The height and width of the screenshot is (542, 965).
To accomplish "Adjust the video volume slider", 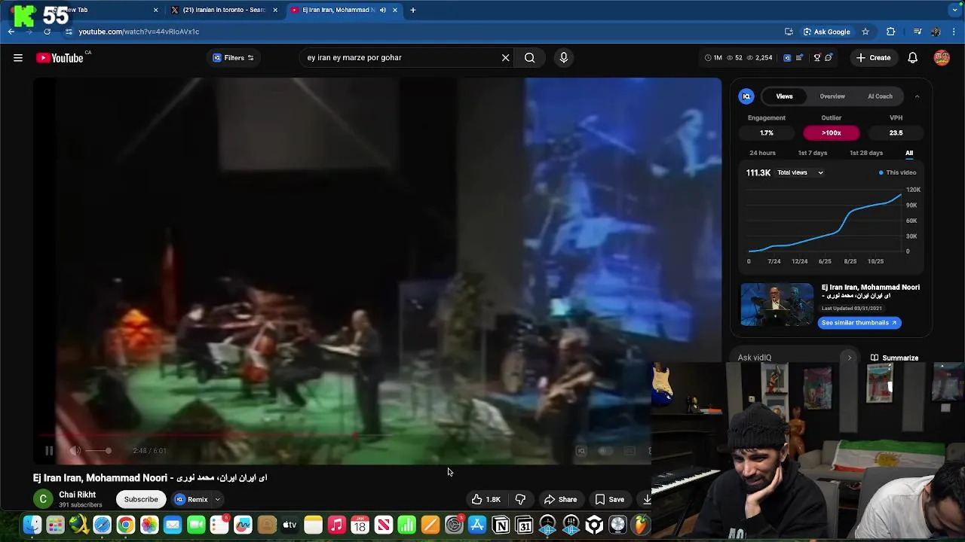I will (98, 451).
